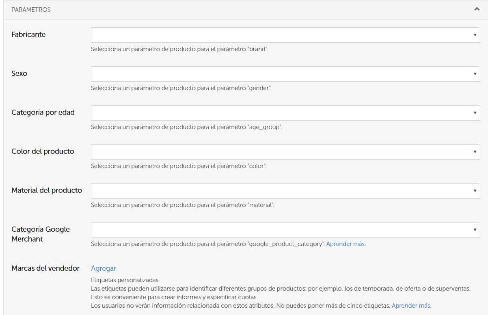This screenshot has height=315, width=488.
Task: Open the Color del producto dropdown
Action: [x=285, y=152]
